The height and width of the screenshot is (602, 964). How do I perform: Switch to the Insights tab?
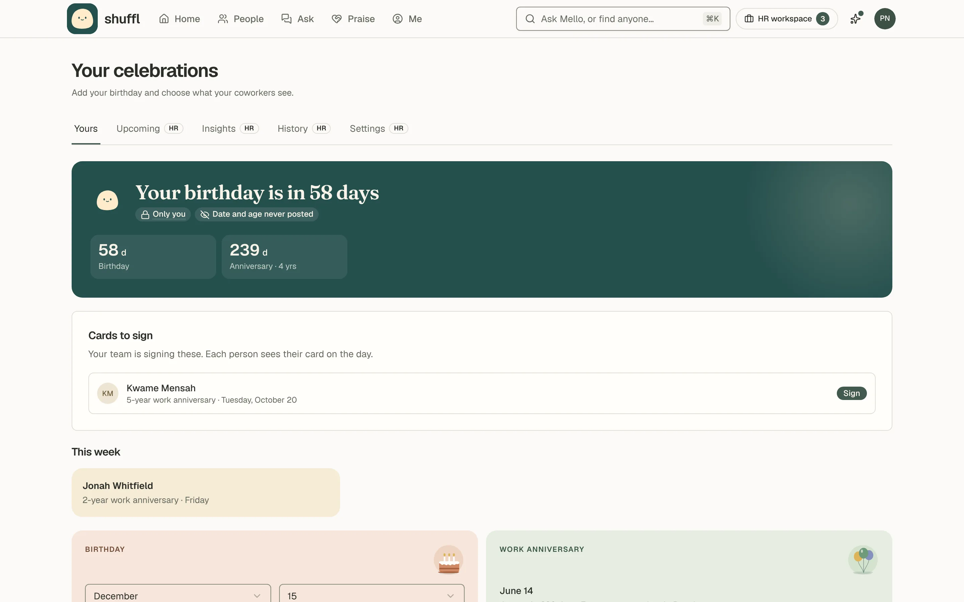(x=230, y=129)
